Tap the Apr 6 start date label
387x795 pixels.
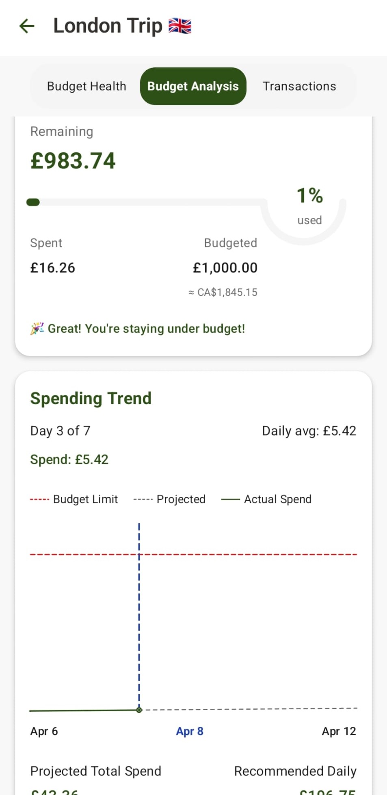click(44, 731)
